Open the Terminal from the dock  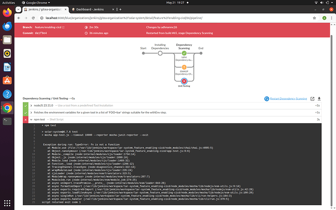tap(7, 121)
